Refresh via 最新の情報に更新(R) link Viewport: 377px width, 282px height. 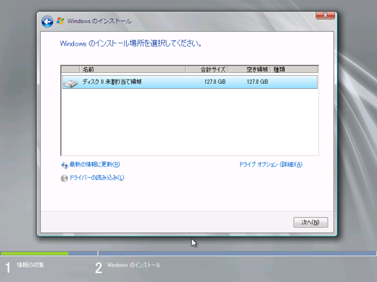click(94, 164)
